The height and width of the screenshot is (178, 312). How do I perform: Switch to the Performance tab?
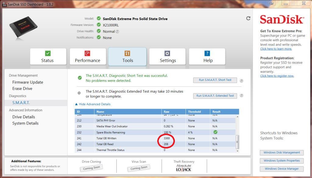pyautogui.click(x=88, y=57)
